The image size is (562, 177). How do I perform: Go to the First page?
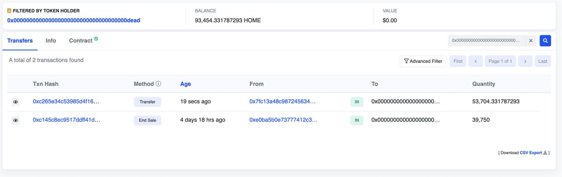tap(458, 61)
